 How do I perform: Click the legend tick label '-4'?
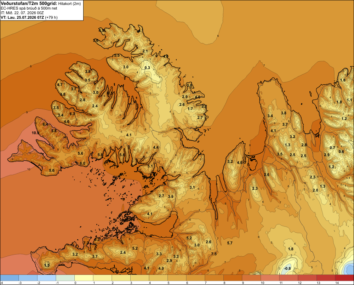[x=1, y=283]
